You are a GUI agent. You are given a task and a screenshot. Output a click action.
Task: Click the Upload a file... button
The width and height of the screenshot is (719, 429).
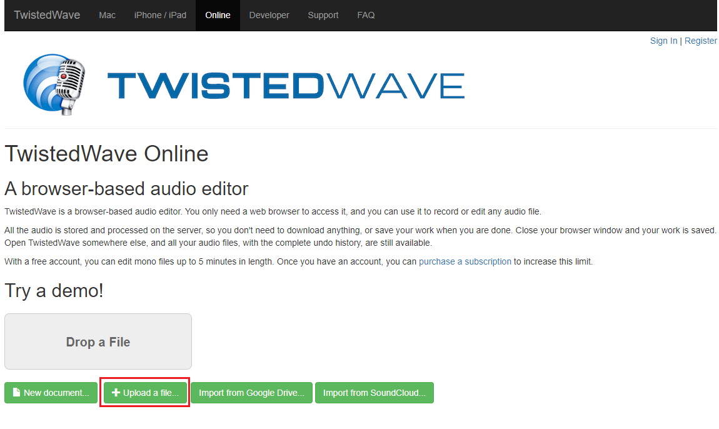[x=145, y=393]
